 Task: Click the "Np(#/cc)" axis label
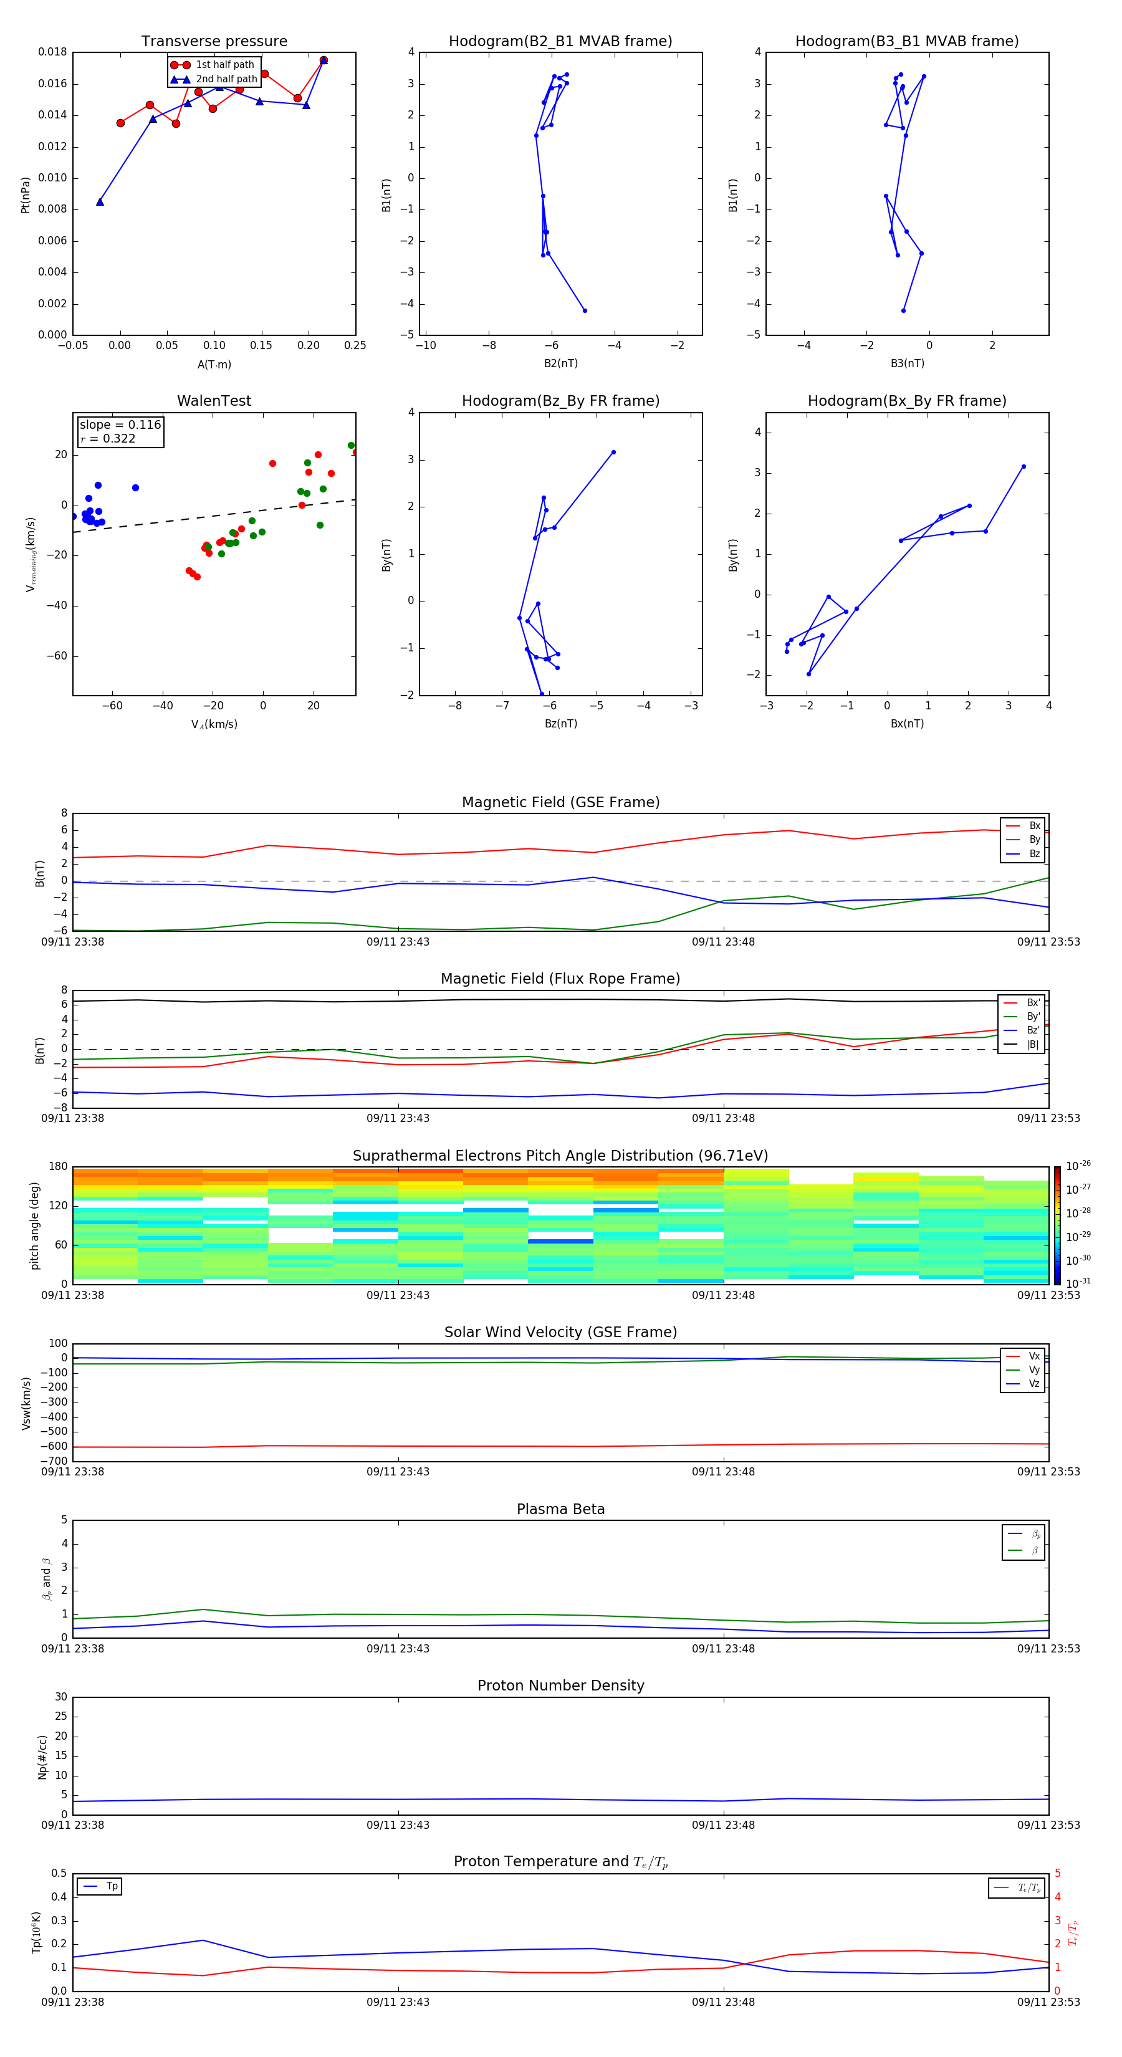click(42, 1757)
